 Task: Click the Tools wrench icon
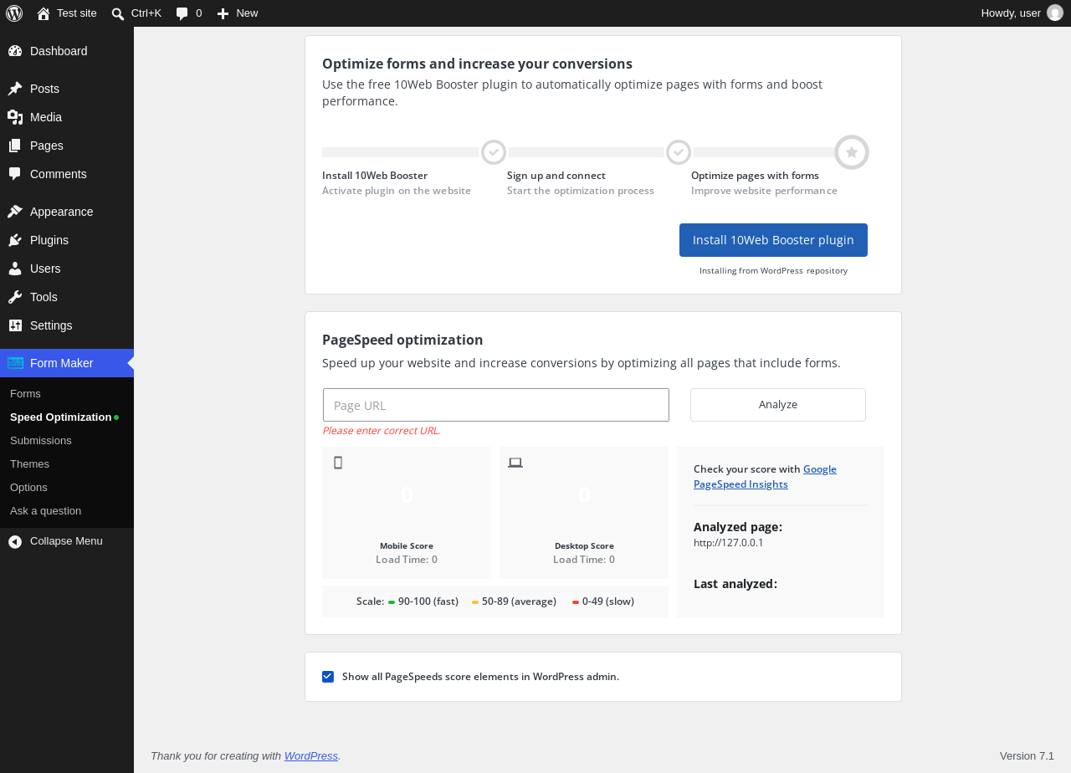click(x=15, y=297)
